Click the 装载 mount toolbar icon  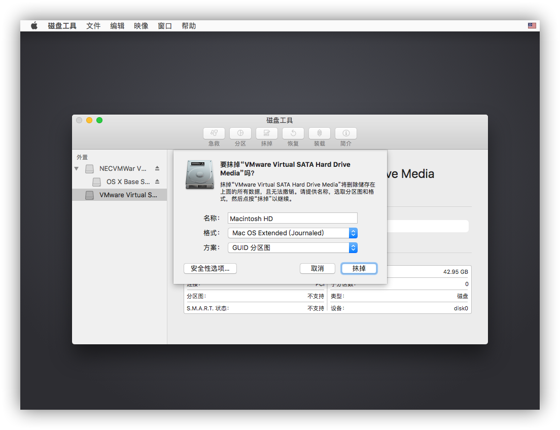320,133
